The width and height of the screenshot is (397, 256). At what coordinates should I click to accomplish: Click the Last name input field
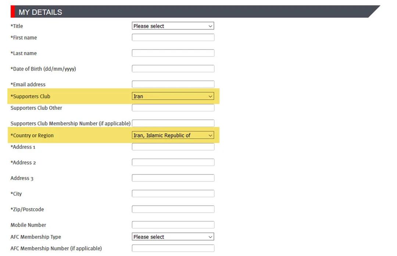[x=173, y=53]
